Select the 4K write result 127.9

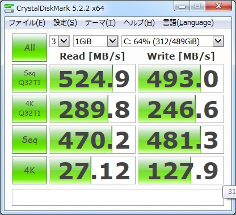point(181,170)
